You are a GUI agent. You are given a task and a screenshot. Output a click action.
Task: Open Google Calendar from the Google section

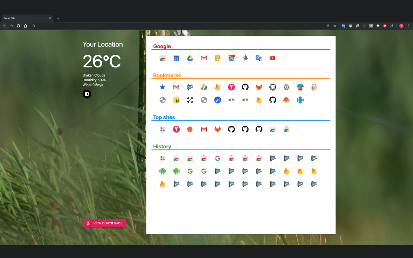coord(176,58)
